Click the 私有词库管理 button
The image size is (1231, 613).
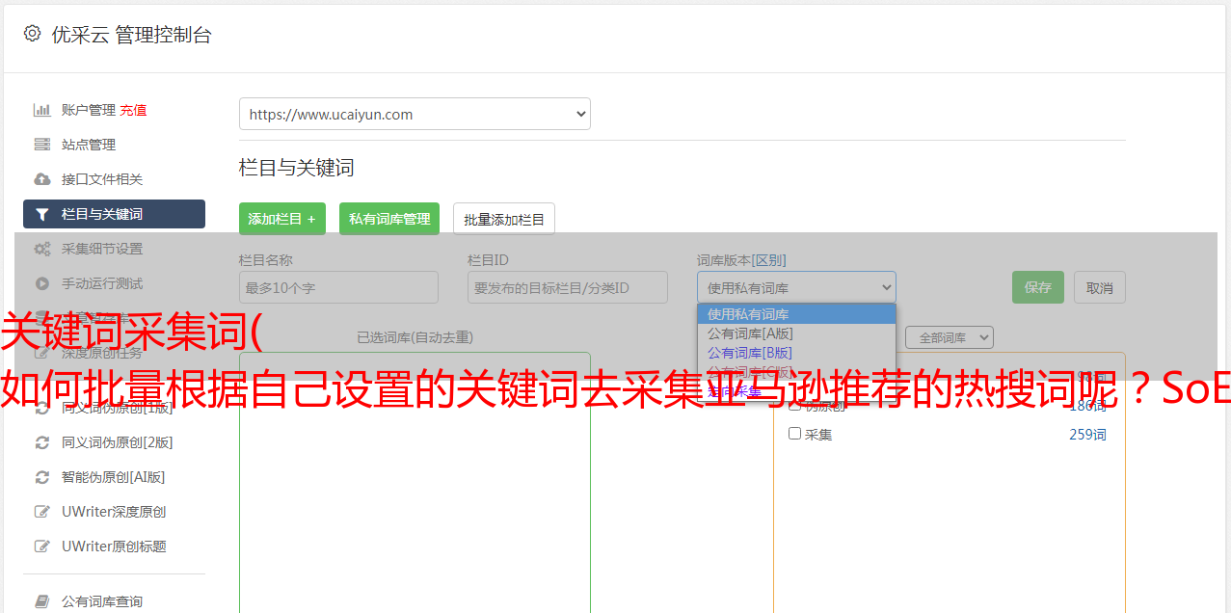tap(389, 219)
